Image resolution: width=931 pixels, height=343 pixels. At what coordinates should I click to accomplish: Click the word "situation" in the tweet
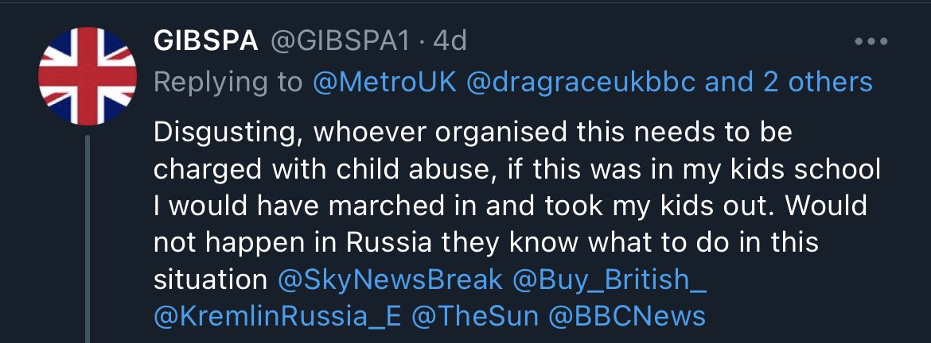coord(210,279)
